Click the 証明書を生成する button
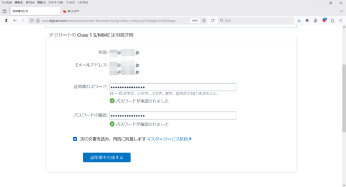The width and height of the screenshot is (346, 187). pos(107,157)
